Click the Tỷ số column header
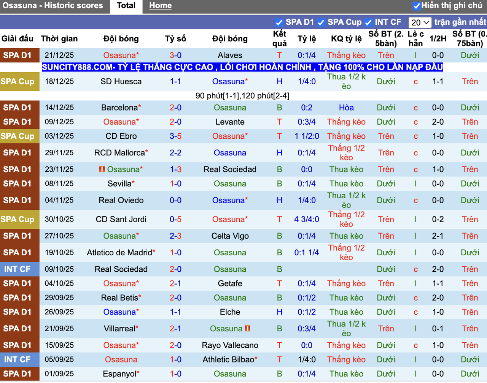This screenshot has width=487, height=383. click(x=175, y=39)
